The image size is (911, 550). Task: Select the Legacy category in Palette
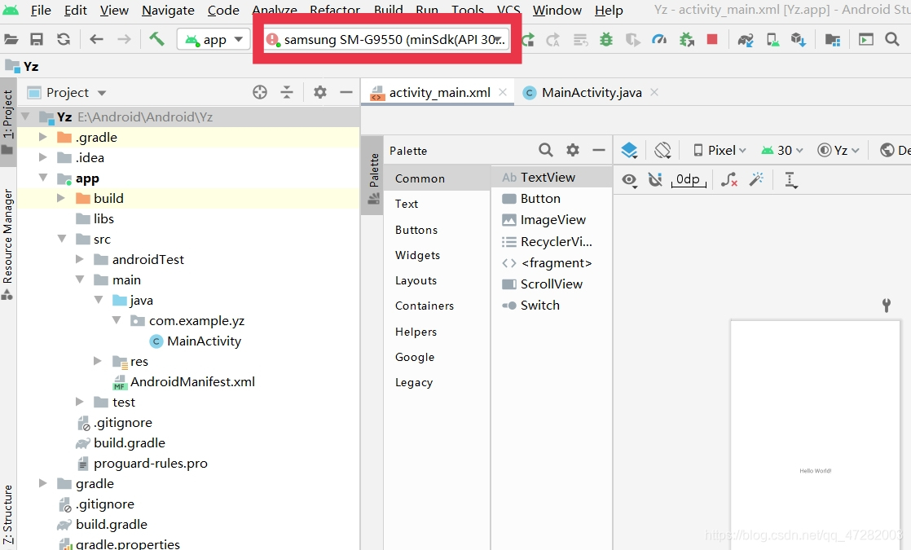point(415,382)
